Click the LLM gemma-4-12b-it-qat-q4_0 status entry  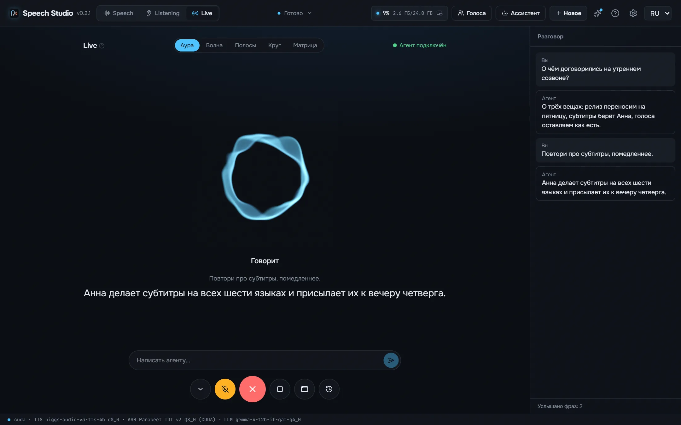tap(262, 420)
